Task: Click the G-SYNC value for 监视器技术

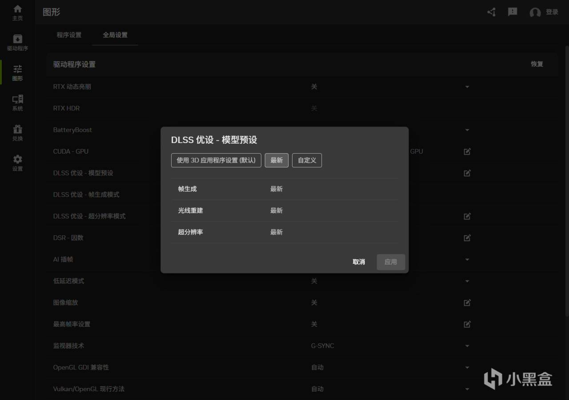Action: pyautogui.click(x=323, y=346)
